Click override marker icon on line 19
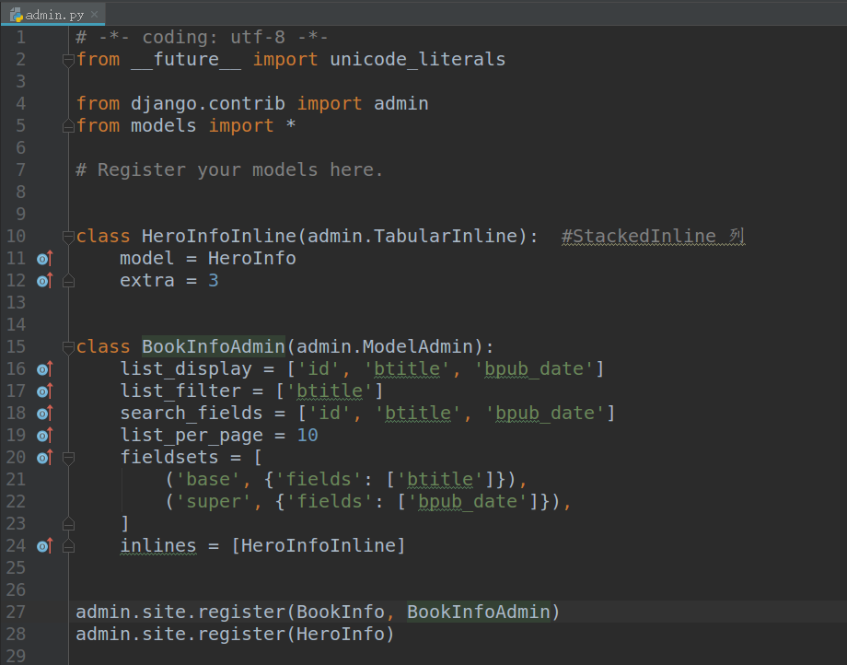The width and height of the screenshot is (847, 665). [x=45, y=436]
